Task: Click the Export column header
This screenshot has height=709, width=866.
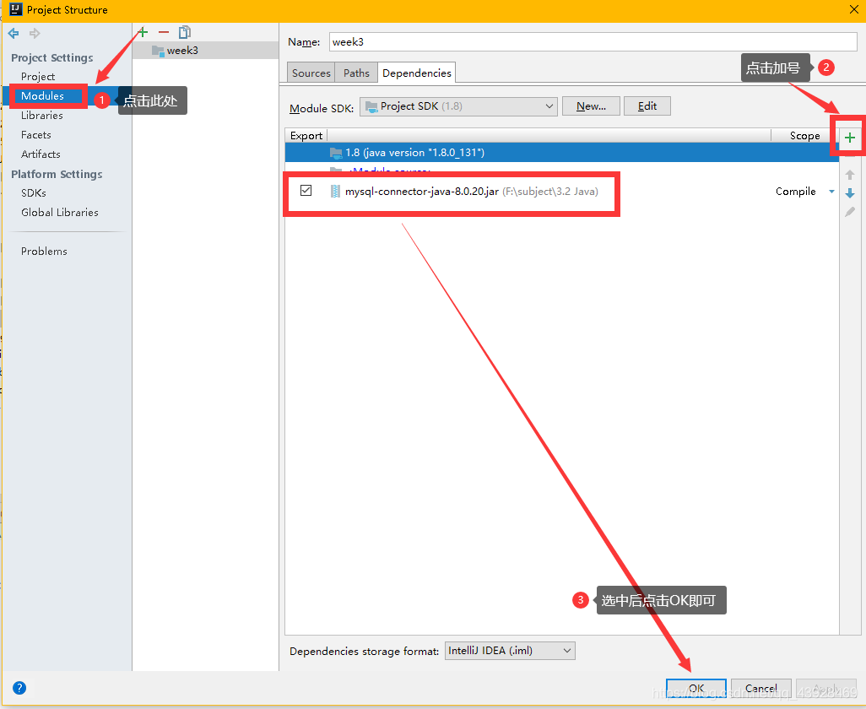Action: click(306, 136)
